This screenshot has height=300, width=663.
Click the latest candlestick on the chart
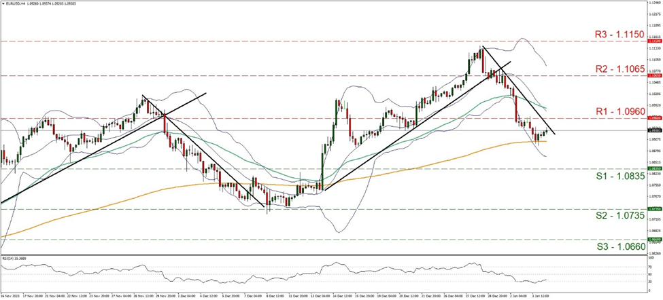546,132
